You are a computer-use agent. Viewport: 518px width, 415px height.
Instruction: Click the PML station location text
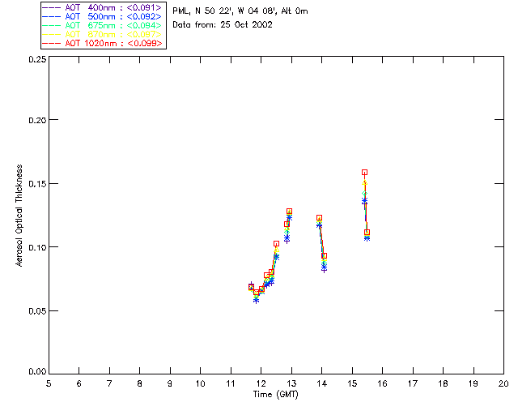pyautogui.click(x=240, y=11)
